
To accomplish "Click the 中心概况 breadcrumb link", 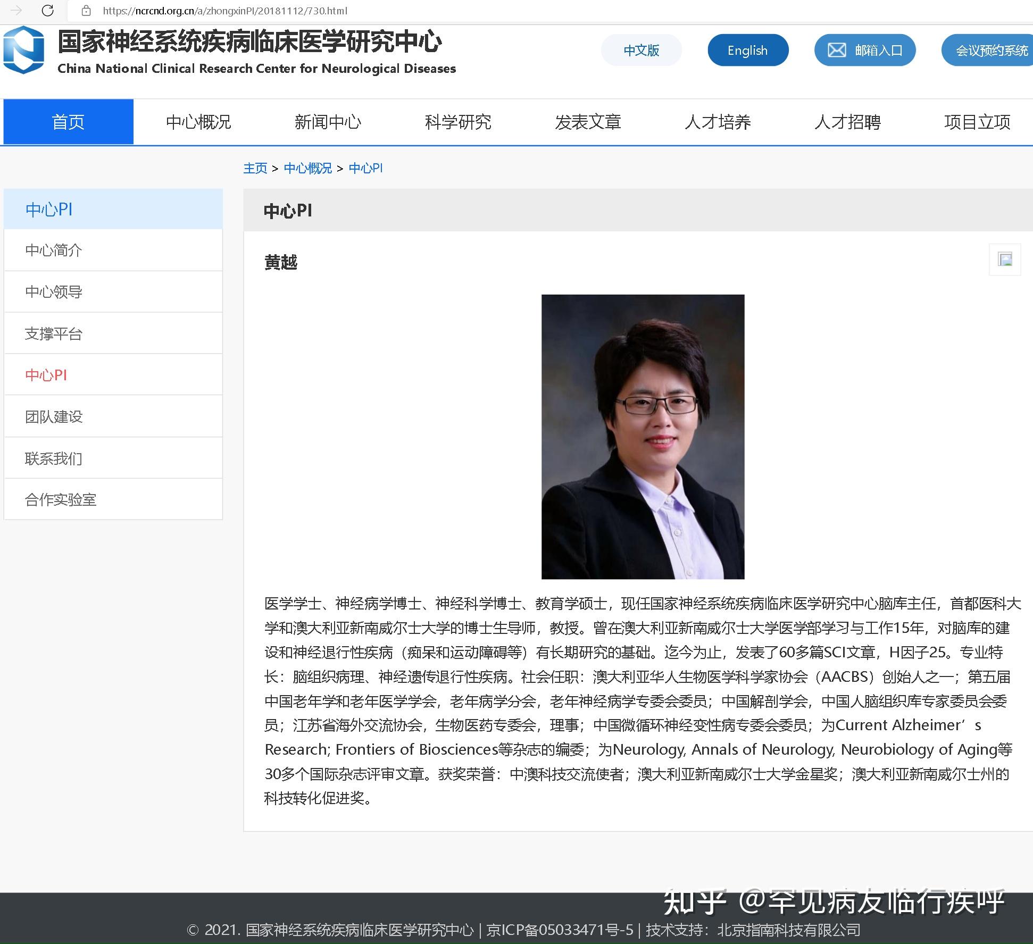I will coord(307,168).
